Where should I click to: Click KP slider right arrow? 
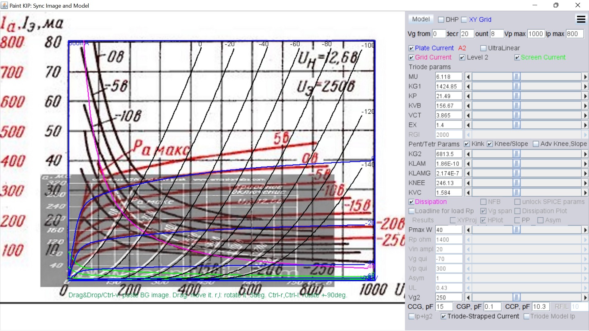click(585, 96)
